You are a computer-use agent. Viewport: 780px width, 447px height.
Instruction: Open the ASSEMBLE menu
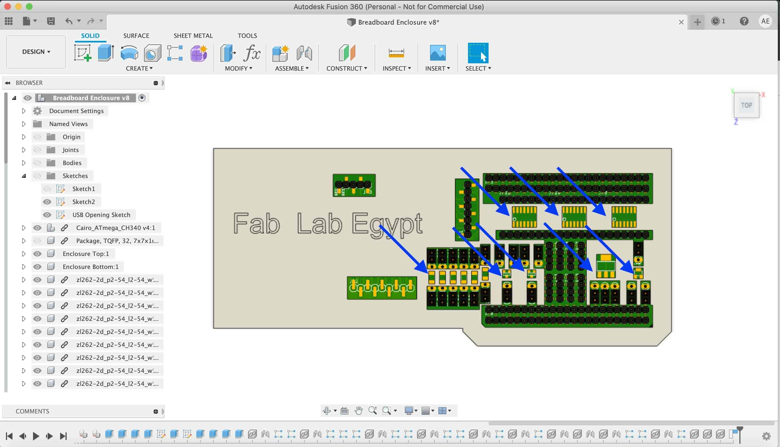tap(291, 68)
